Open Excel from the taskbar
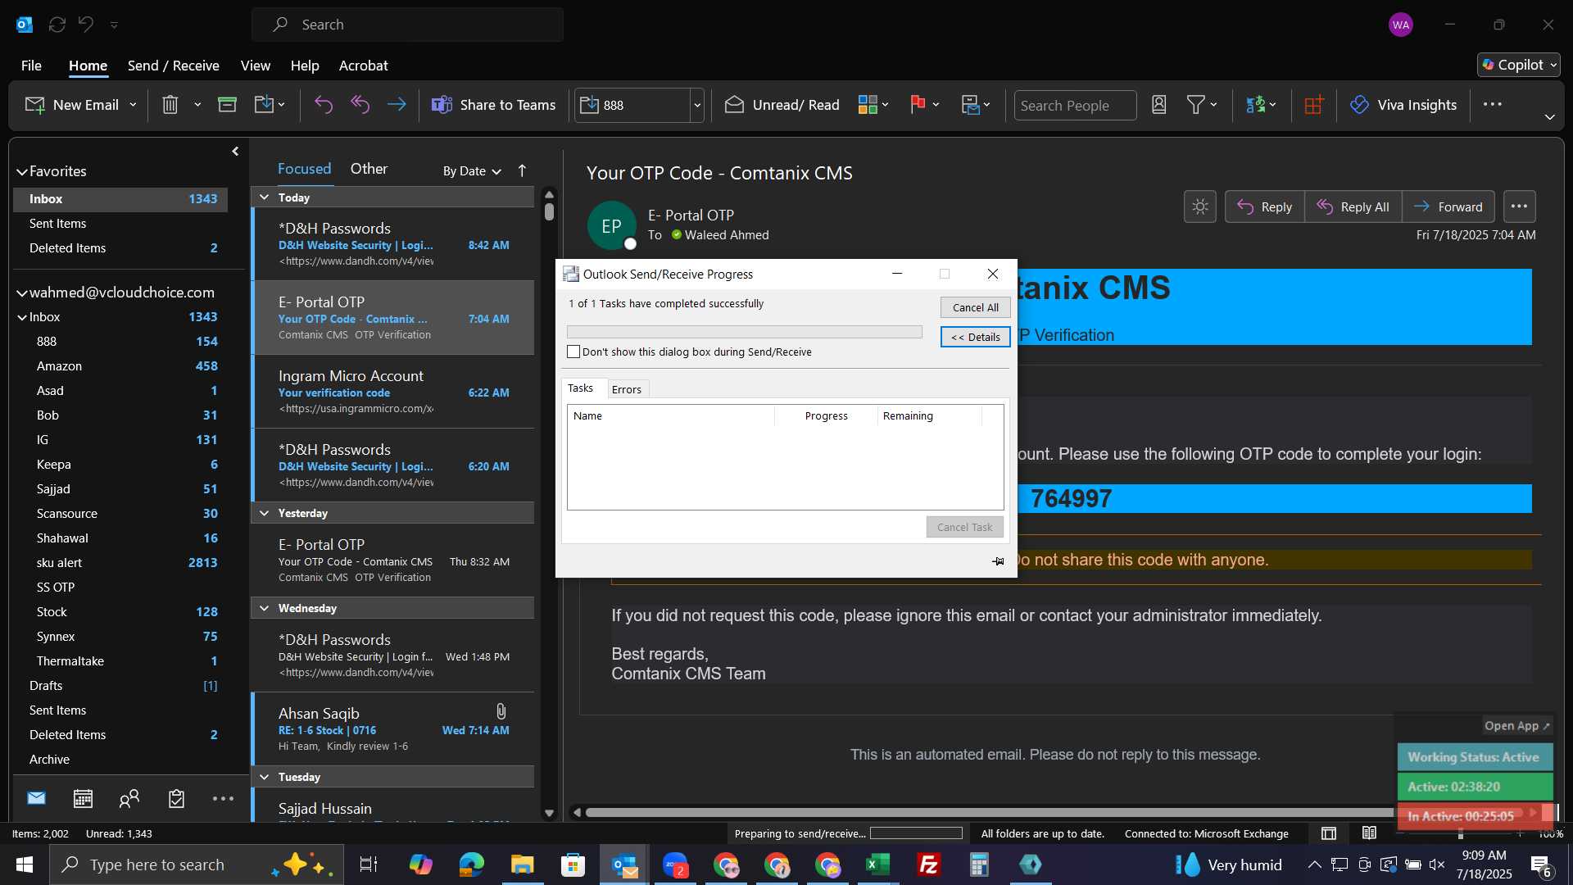1573x885 pixels. 878,865
